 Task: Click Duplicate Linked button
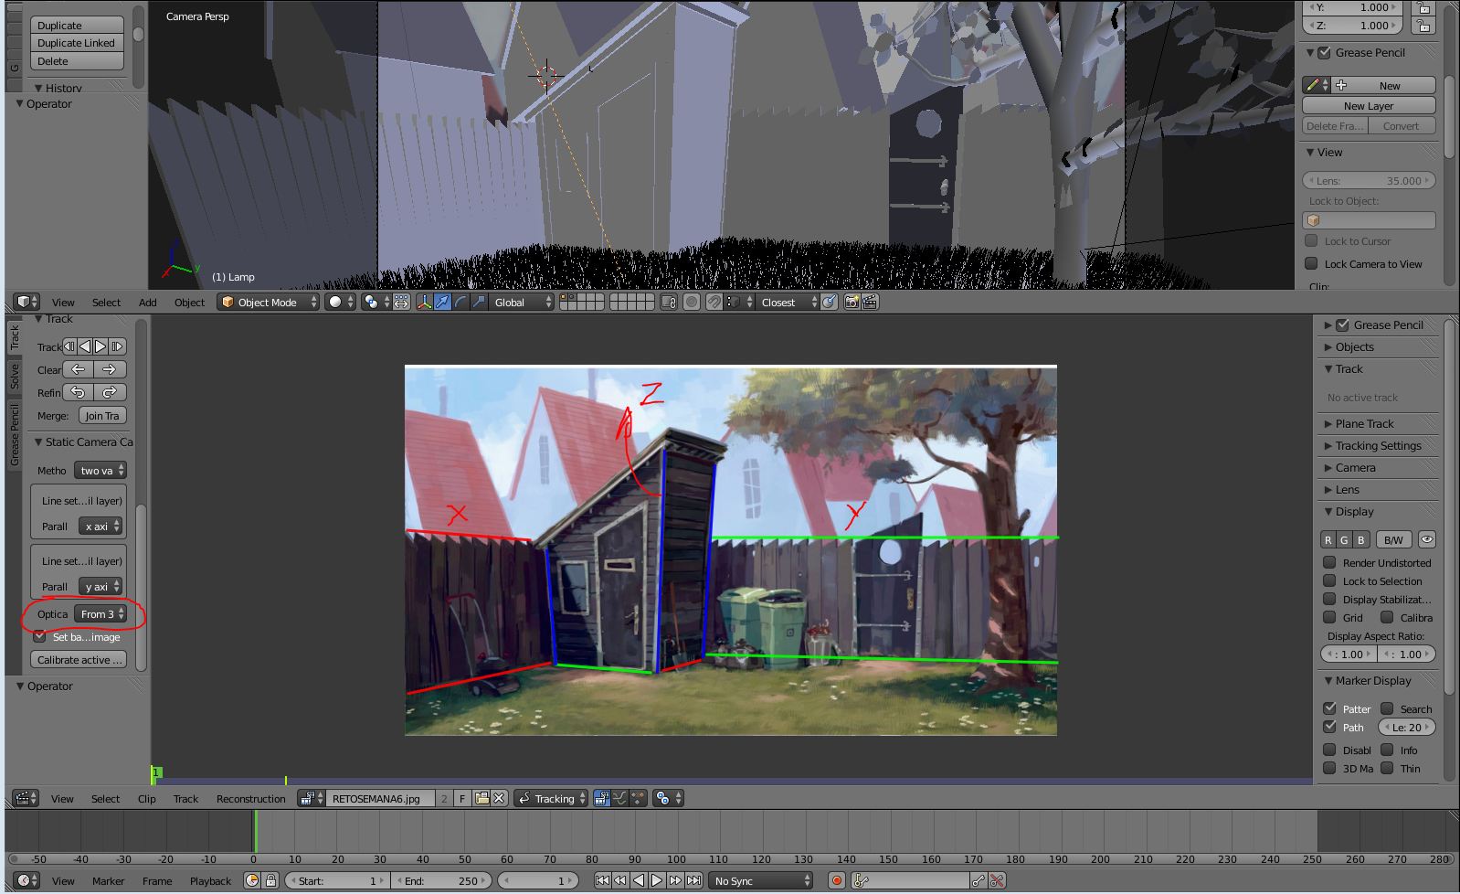(77, 43)
